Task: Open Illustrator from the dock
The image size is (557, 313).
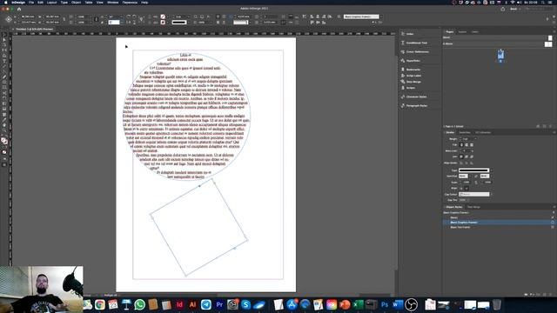Action: pyautogui.click(x=193, y=304)
